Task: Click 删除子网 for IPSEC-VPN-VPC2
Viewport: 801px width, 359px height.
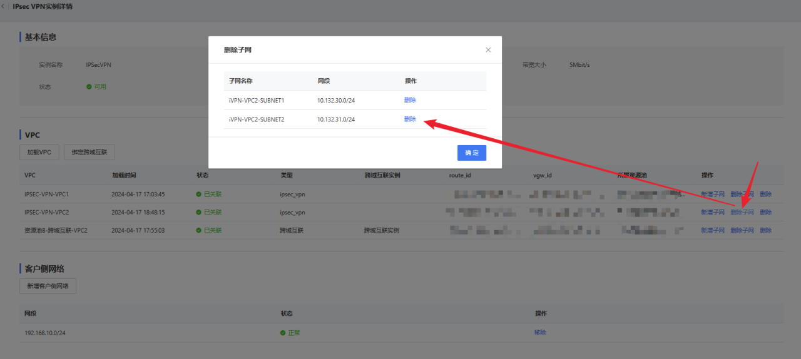Action: [742, 213]
